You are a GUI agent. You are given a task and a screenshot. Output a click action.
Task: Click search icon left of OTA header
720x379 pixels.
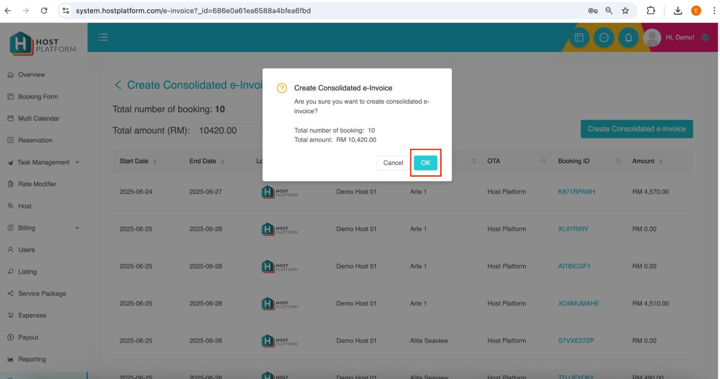coord(474,161)
